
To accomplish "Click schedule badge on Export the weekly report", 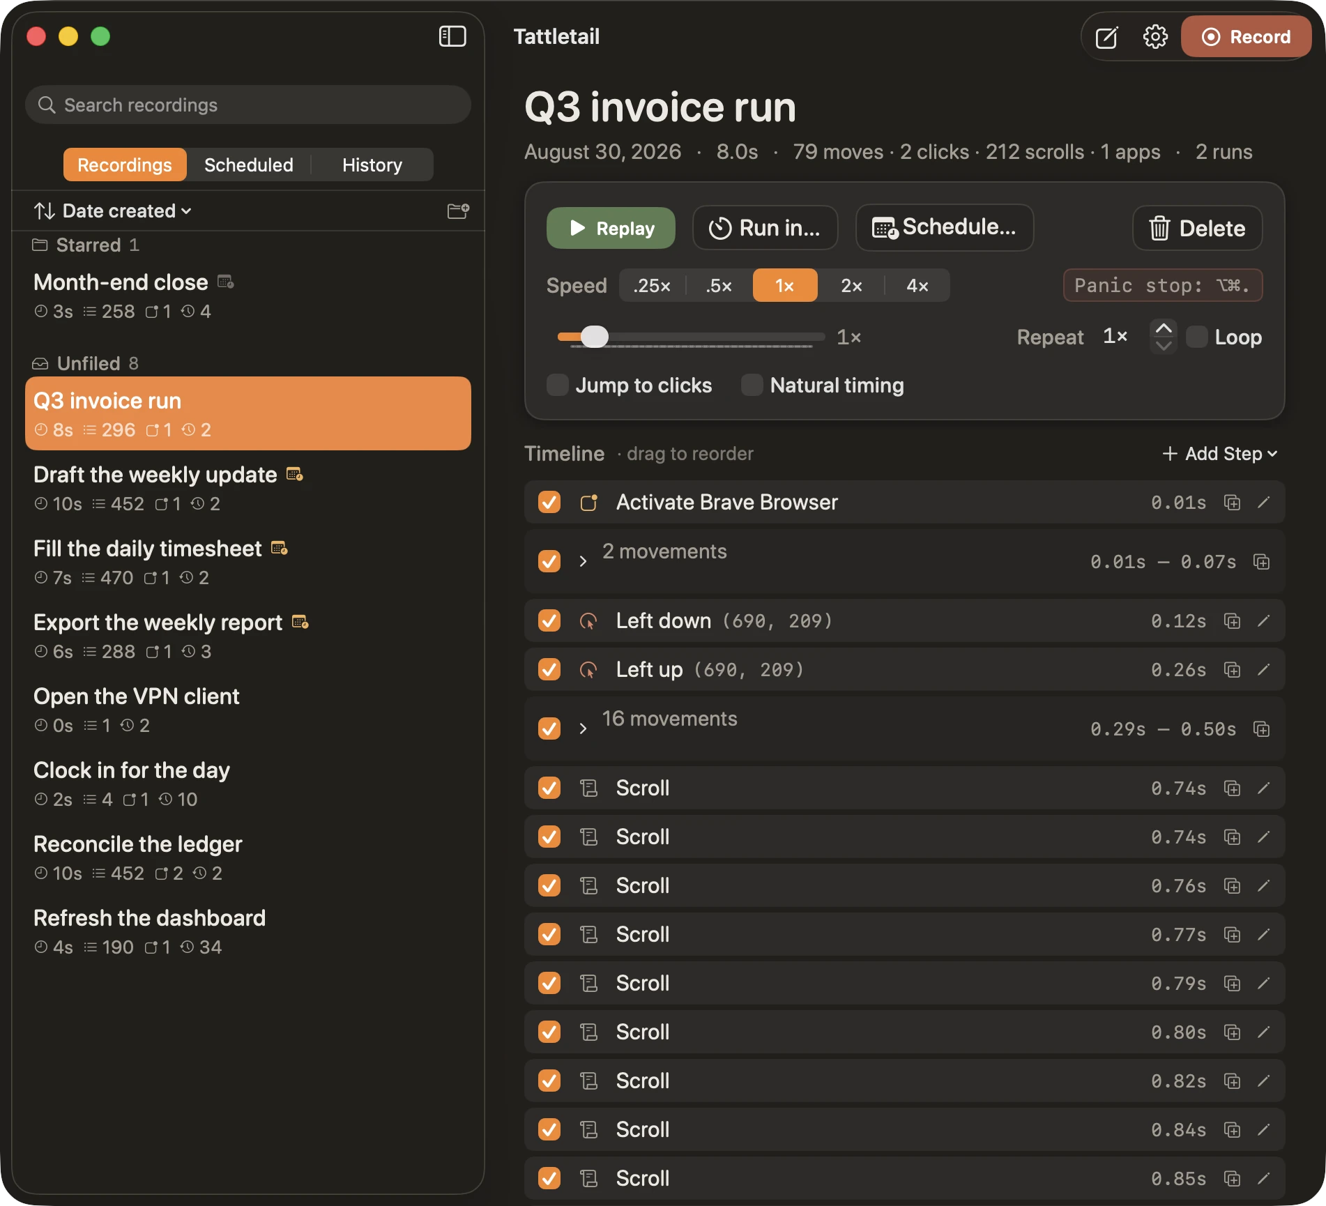I will coord(300,622).
